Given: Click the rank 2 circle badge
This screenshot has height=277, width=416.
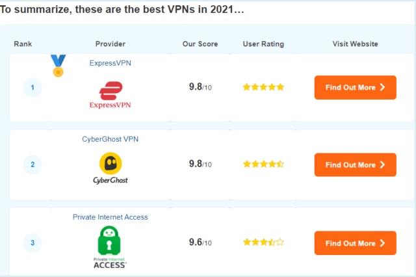Looking at the screenshot, I should [32, 165].
